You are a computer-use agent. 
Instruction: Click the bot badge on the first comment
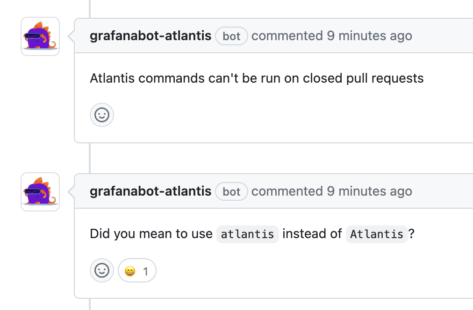pos(231,36)
